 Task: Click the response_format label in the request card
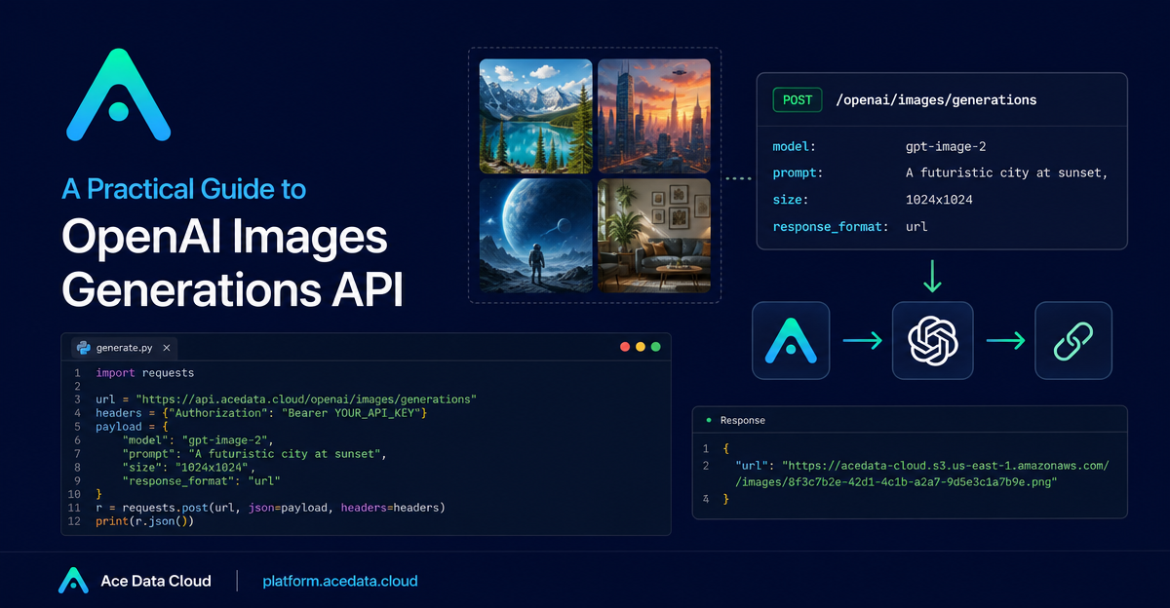click(831, 226)
